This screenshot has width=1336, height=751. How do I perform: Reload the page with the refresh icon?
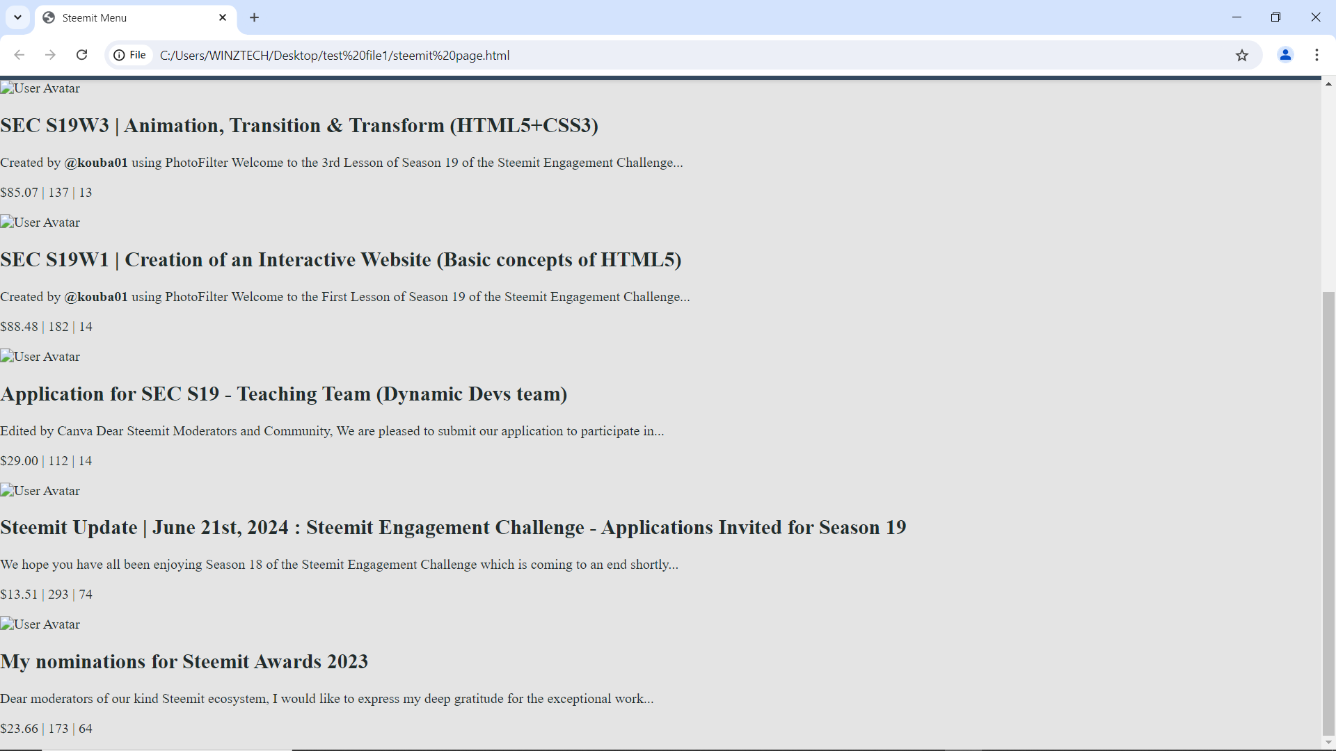pos(81,55)
